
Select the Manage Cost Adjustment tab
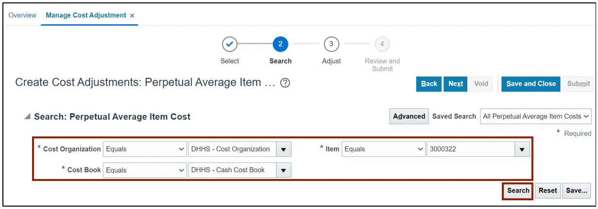(85, 15)
